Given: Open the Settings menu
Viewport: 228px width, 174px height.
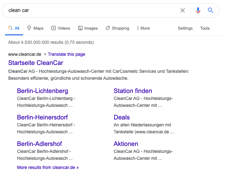Looking at the screenshot, I should click(185, 28).
